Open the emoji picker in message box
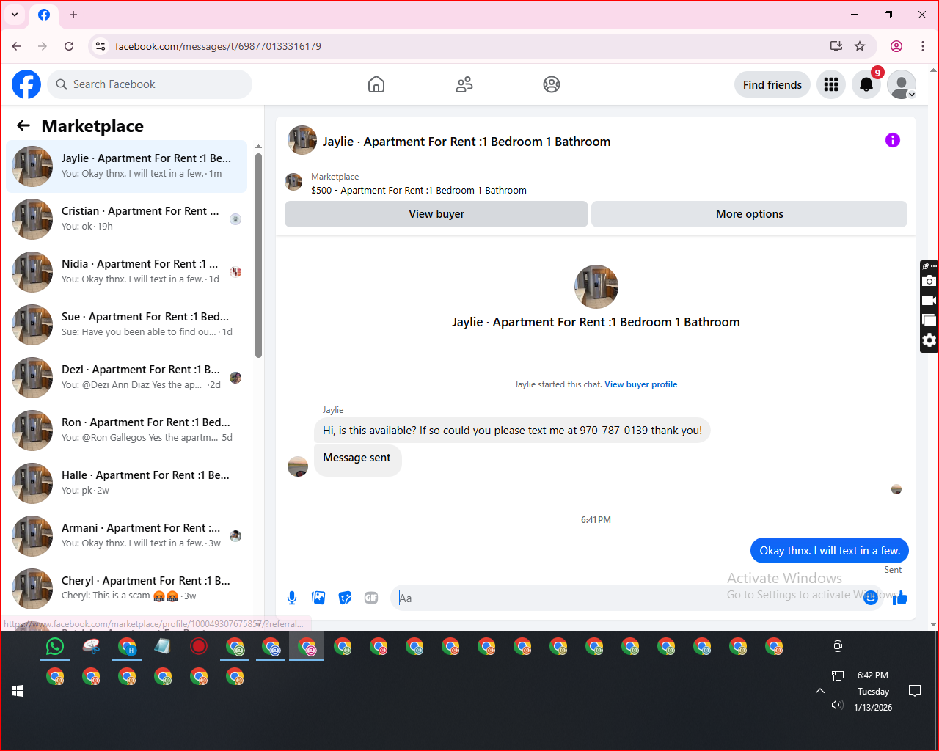The height and width of the screenshot is (751, 939). tap(870, 598)
